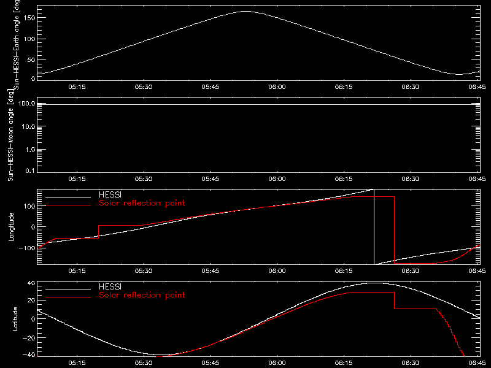
Task: Click the 40 tick on Latitude axis
Action: 32,283
